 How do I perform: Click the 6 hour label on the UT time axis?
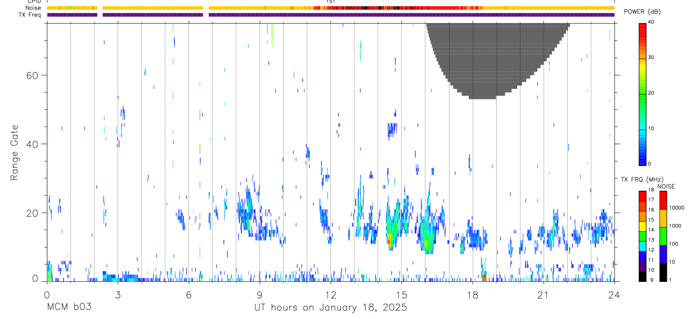click(x=189, y=294)
